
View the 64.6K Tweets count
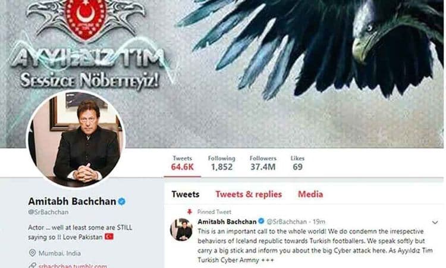coord(183,163)
